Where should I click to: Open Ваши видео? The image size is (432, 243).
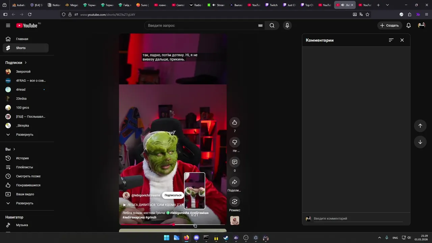coord(26,194)
